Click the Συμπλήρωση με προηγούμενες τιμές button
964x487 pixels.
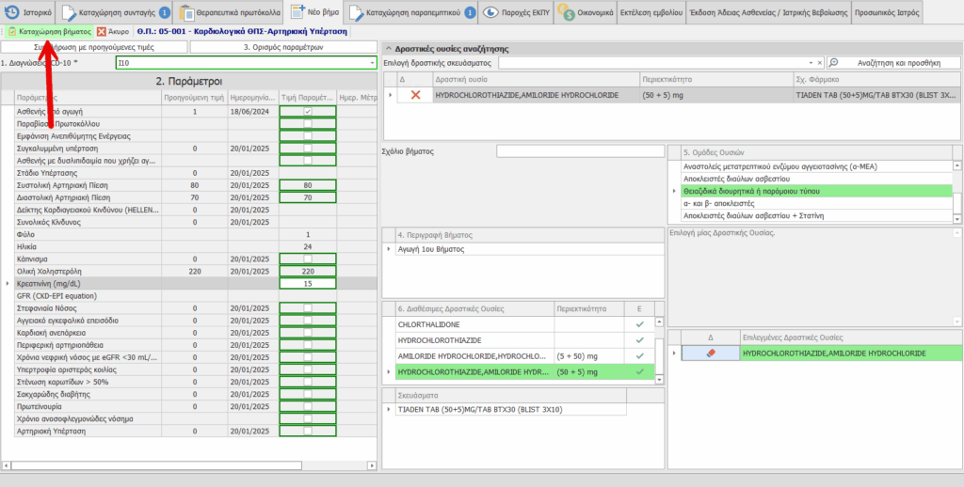pyautogui.click(x=92, y=47)
